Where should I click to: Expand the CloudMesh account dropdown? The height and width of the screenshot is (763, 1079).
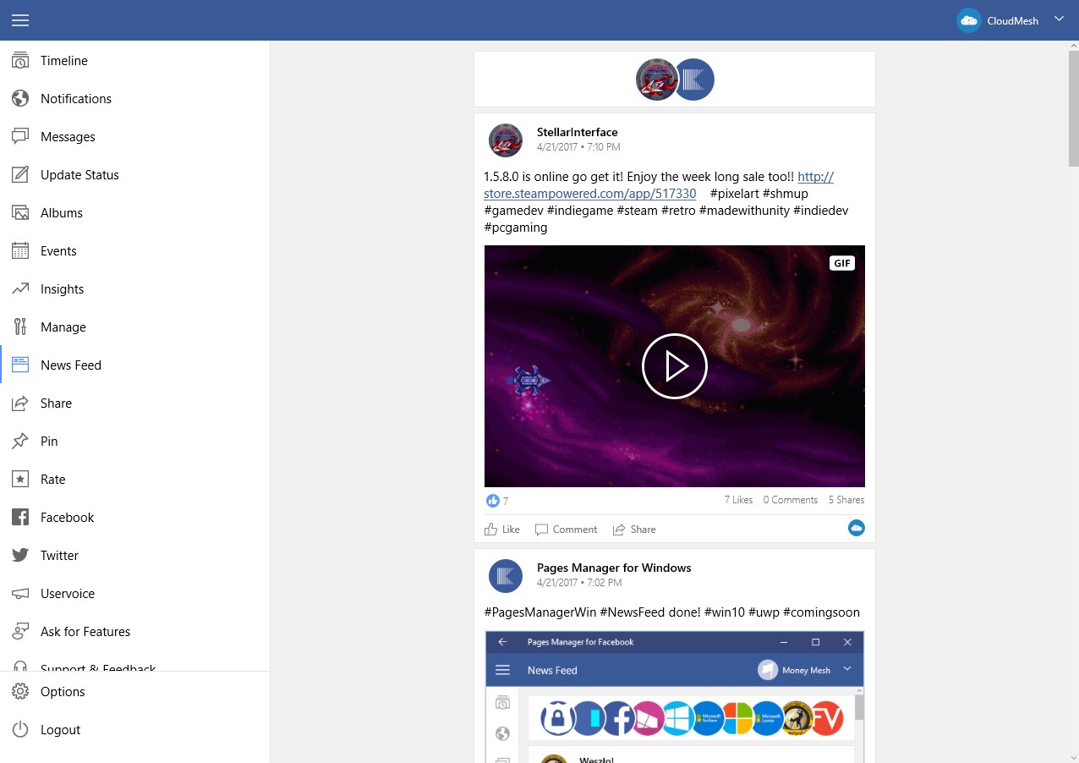point(1059,18)
